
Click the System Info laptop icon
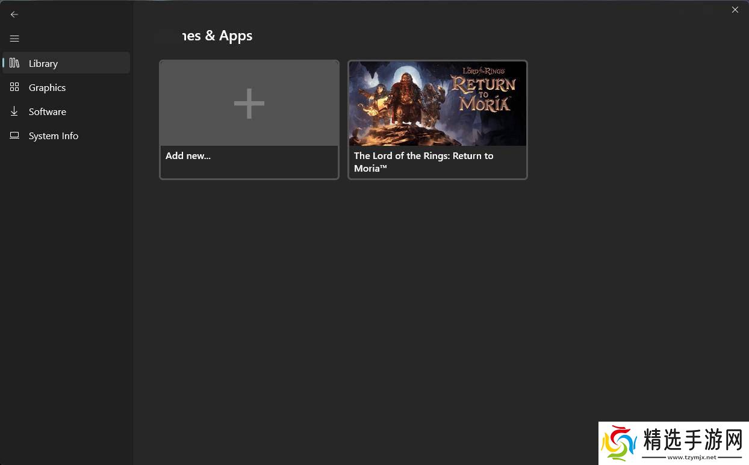click(14, 136)
